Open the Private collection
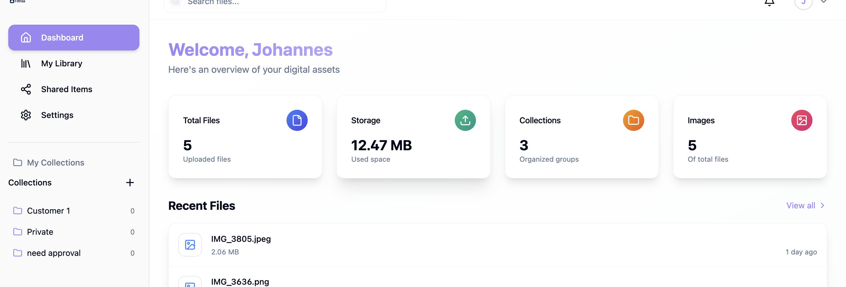This screenshot has height=287, width=846. point(74,232)
